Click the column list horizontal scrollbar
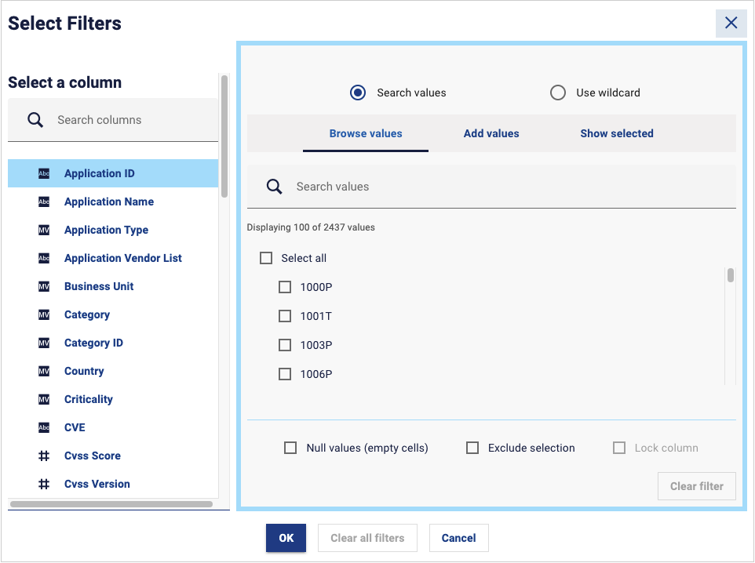The width and height of the screenshot is (755, 563). tap(111, 504)
